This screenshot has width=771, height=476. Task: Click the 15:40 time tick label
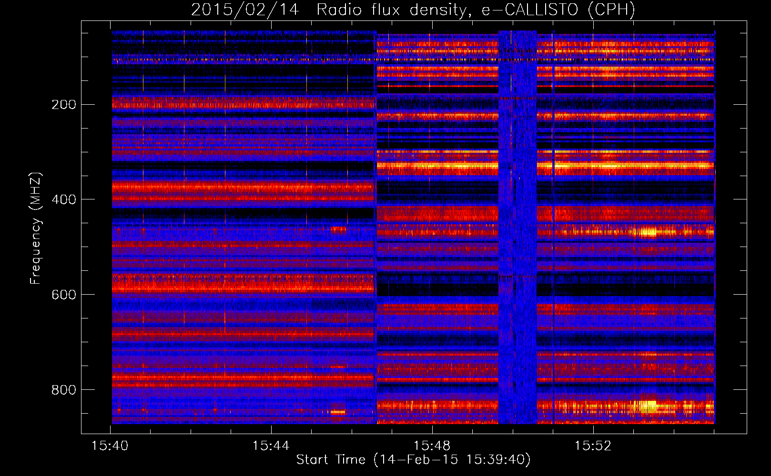click(110, 446)
